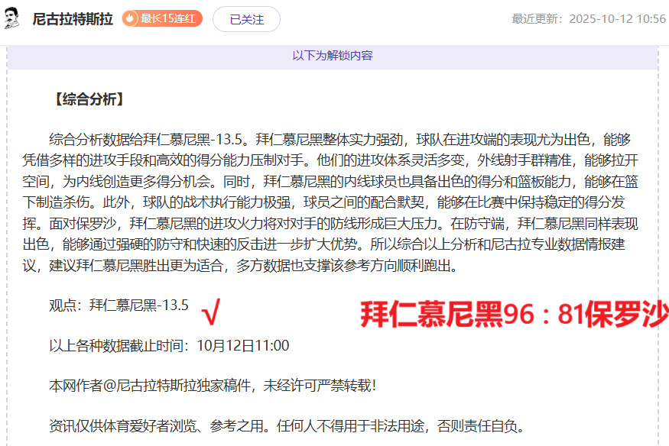Click the flame icon in the streak badge
669x446 pixels.
tap(131, 19)
